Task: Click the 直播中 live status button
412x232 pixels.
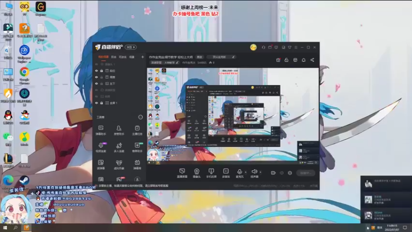Action: click(x=305, y=173)
